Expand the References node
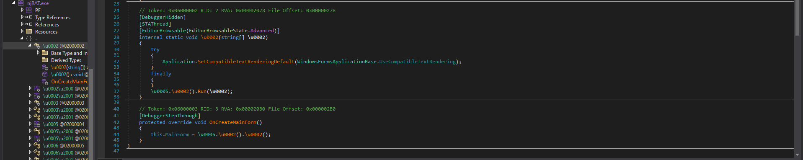 (x=22, y=24)
